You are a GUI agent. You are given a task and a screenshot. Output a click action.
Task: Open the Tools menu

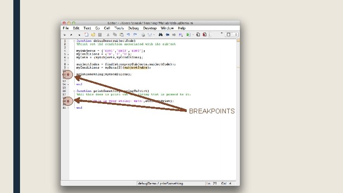tap(119, 28)
